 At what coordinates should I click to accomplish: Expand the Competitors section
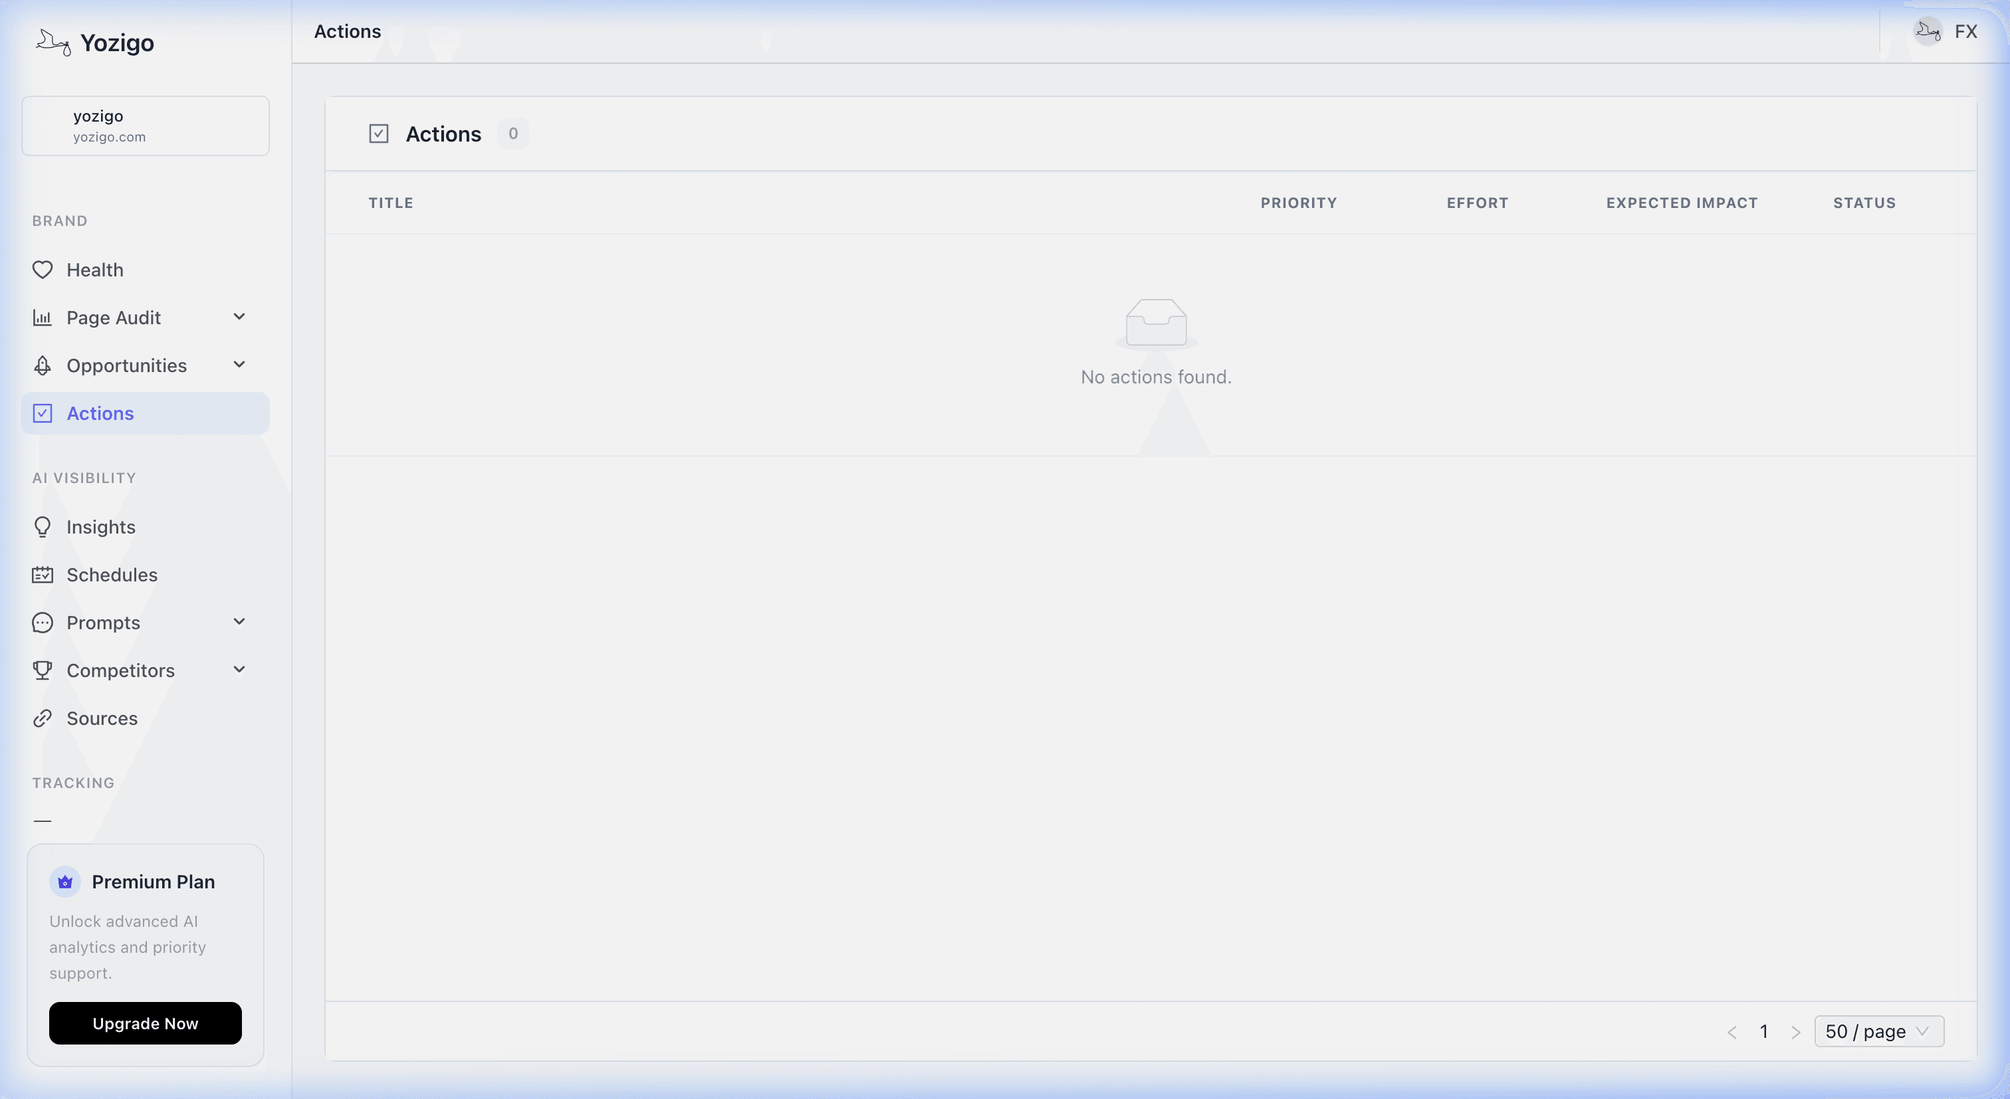[239, 670]
